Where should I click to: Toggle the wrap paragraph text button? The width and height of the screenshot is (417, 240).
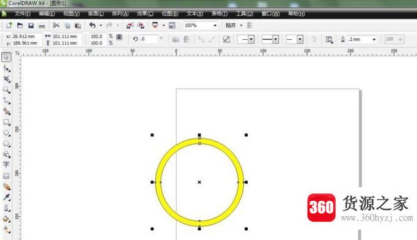pos(329,40)
